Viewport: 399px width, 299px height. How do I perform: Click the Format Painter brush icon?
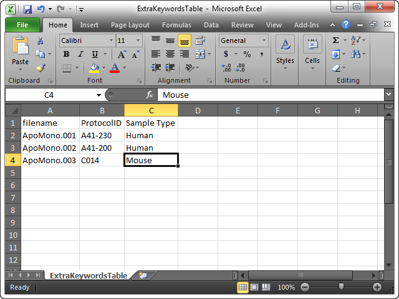(40, 69)
